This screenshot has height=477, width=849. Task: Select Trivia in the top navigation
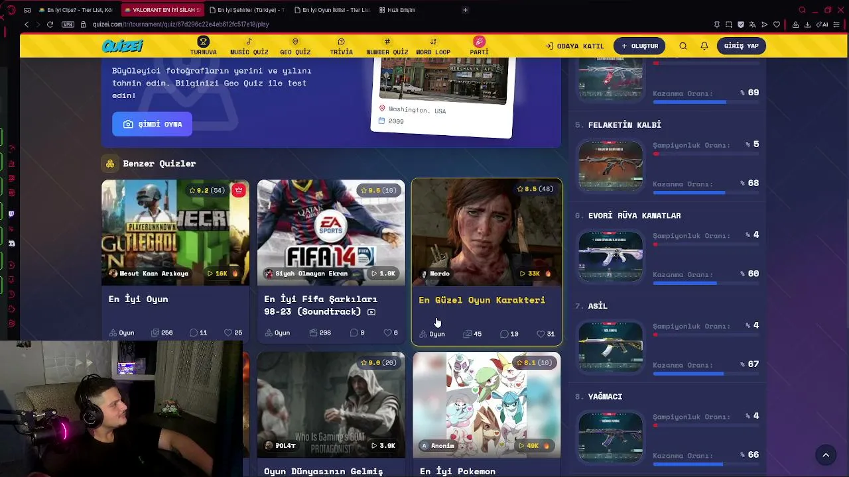click(342, 46)
